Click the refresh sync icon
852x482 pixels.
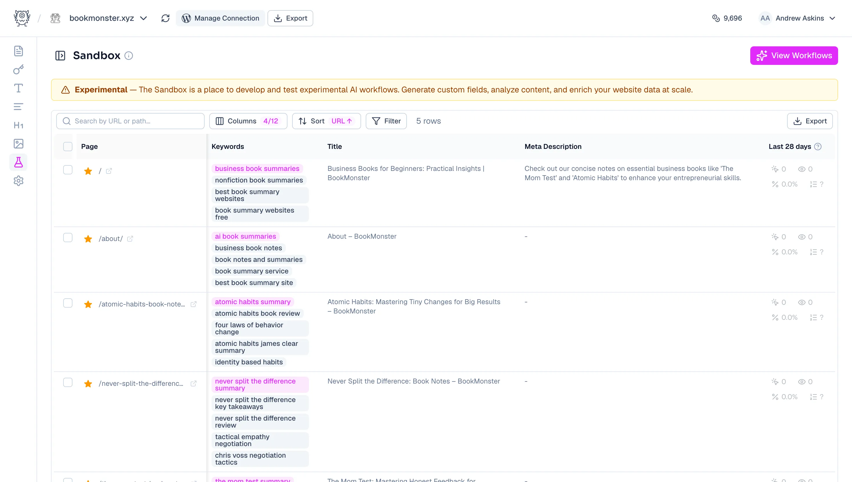point(165,18)
